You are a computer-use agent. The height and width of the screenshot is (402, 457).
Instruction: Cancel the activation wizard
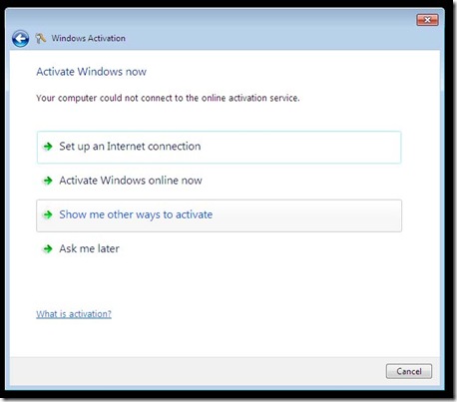pos(409,371)
